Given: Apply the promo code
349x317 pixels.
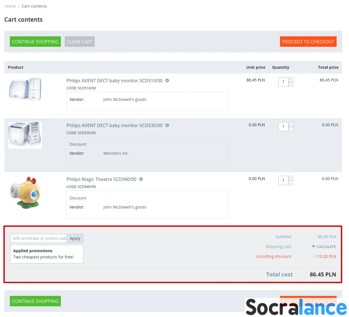Looking at the screenshot, I should 75,238.
